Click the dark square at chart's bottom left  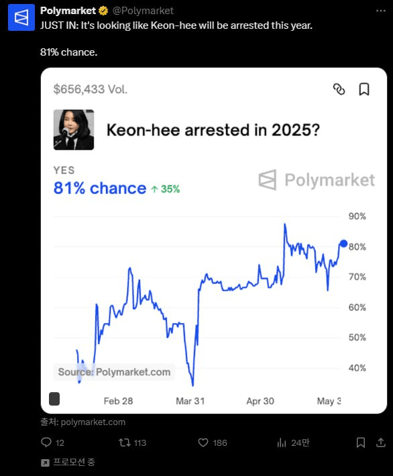54,399
